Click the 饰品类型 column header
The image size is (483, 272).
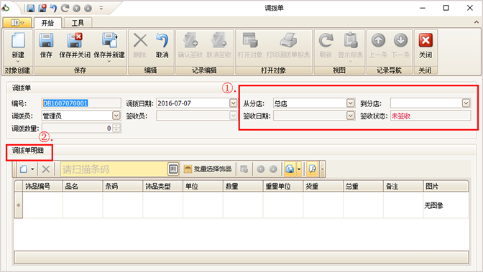pyautogui.click(x=162, y=186)
